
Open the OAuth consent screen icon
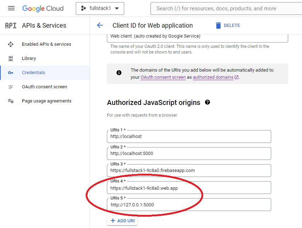11,87
